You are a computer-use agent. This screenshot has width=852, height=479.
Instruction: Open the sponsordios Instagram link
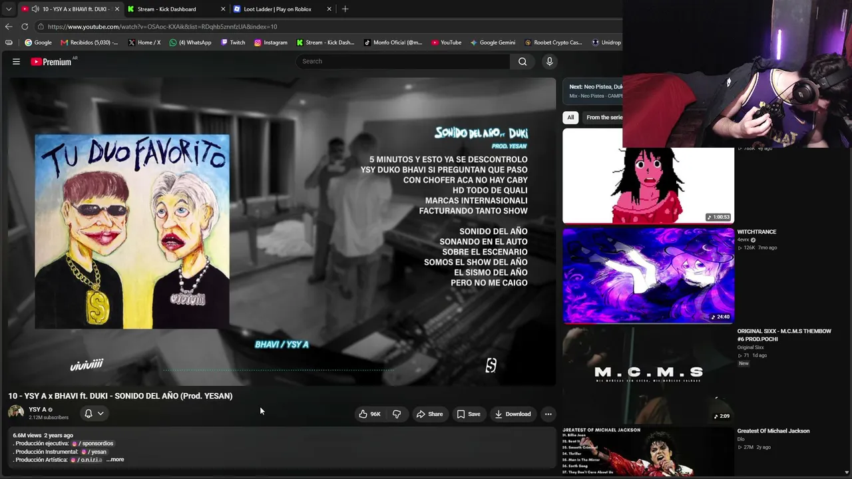point(93,444)
